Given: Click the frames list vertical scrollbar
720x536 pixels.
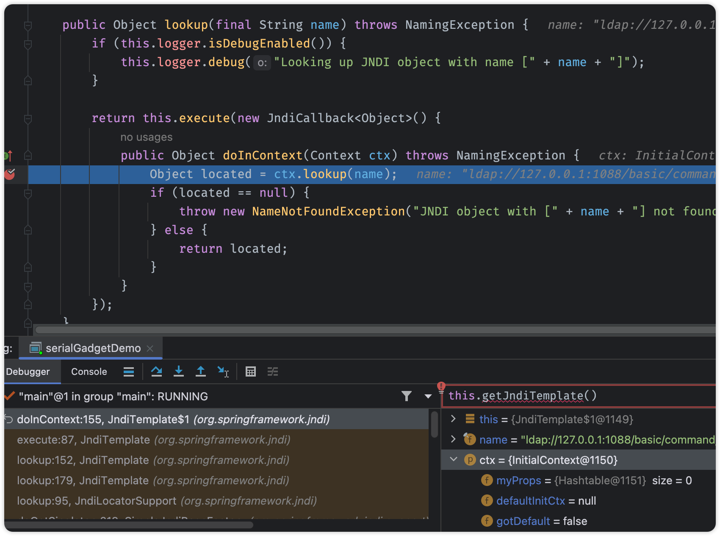Looking at the screenshot, I should pos(434,424).
